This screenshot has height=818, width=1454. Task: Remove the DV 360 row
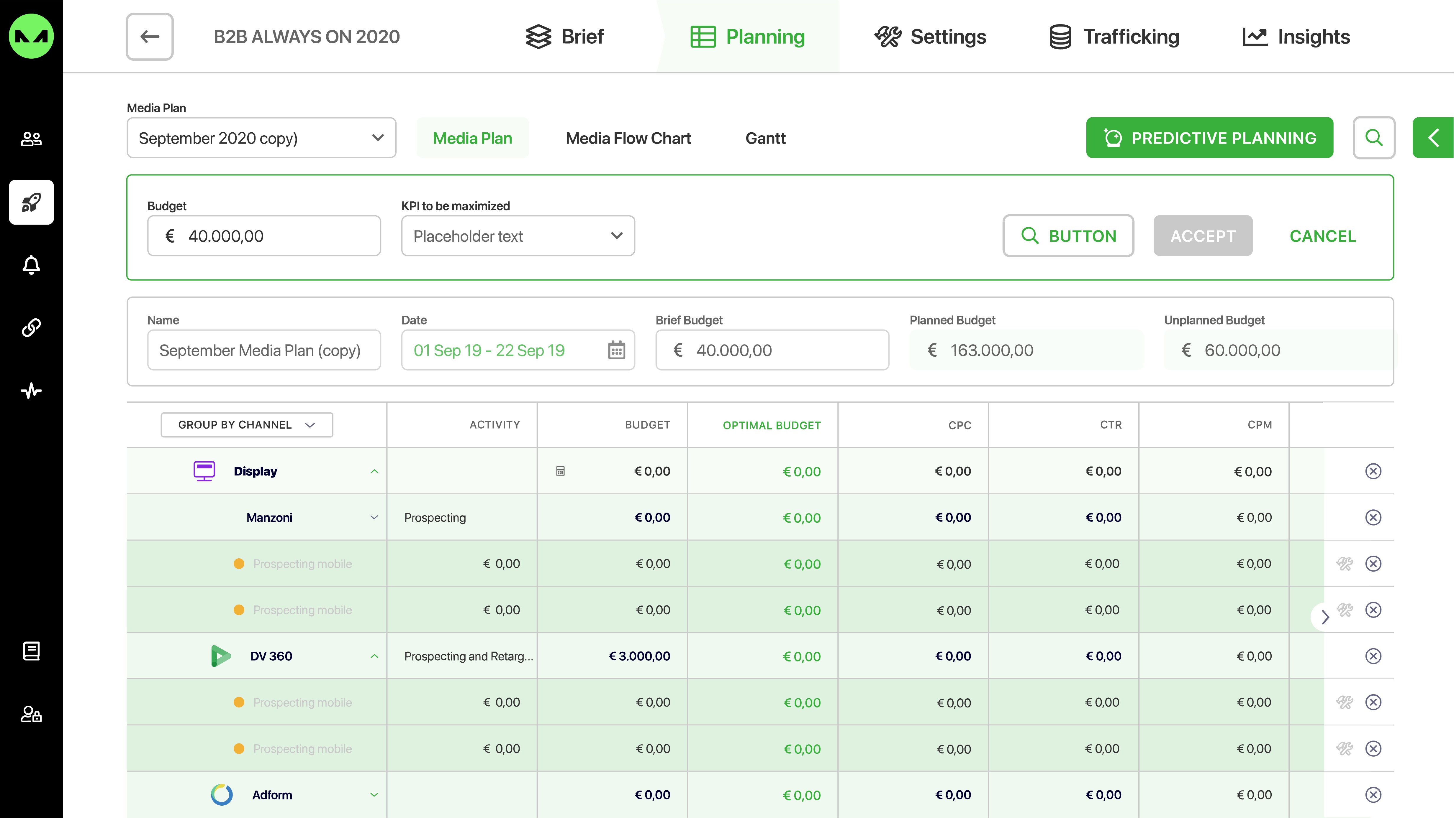(1373, 656)
